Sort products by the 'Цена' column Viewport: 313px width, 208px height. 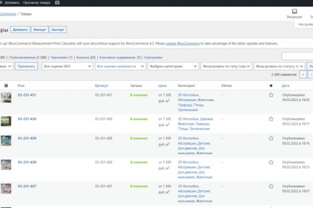tap(162, 86)
